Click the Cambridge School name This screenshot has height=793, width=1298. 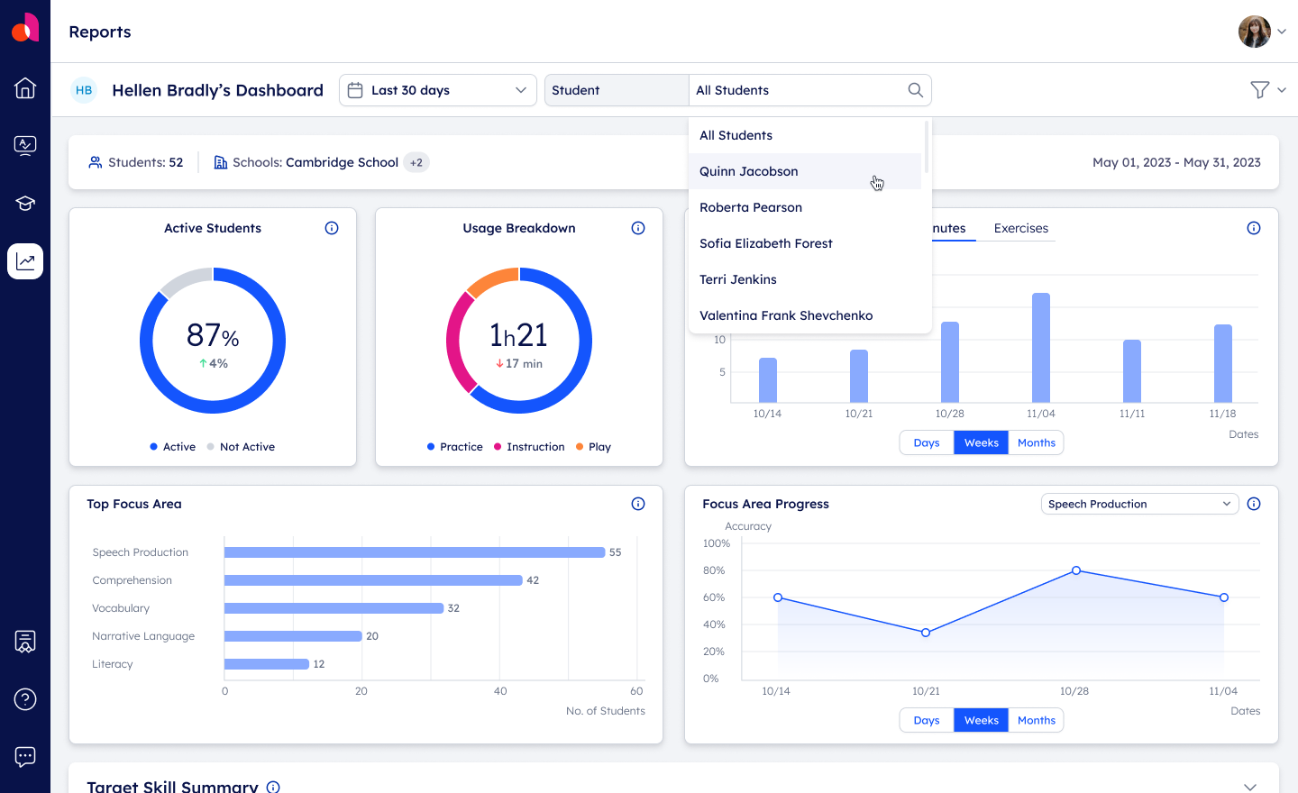point(342,162)
